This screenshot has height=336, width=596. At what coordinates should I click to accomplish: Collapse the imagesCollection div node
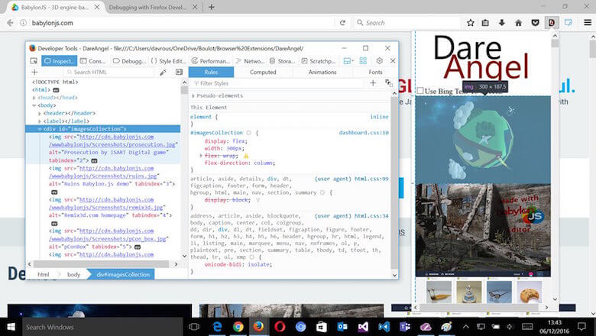pos(40,129)
